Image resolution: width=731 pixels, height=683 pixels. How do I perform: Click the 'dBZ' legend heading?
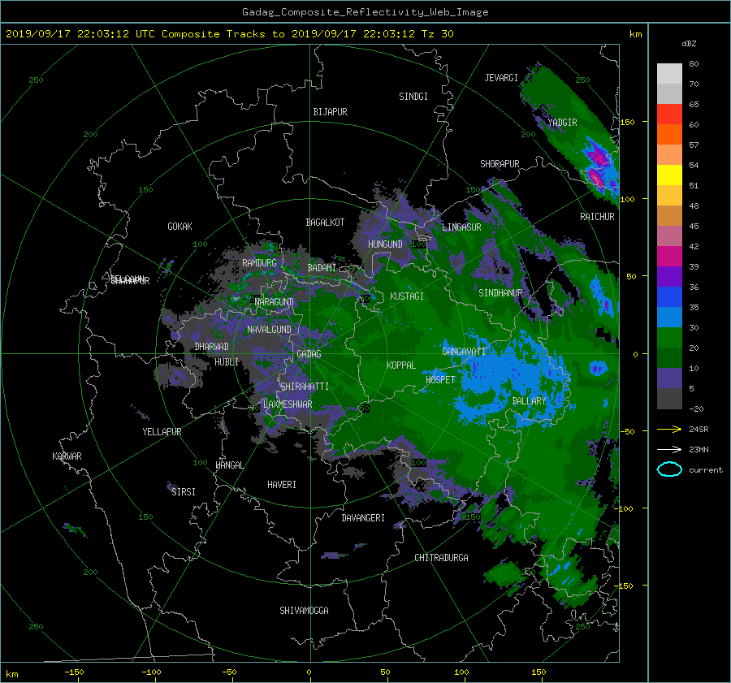689,44
